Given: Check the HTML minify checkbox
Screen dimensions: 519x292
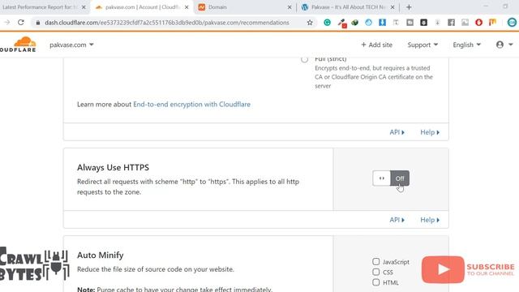Looking at the screenshot, I should (x=376, y=282).
